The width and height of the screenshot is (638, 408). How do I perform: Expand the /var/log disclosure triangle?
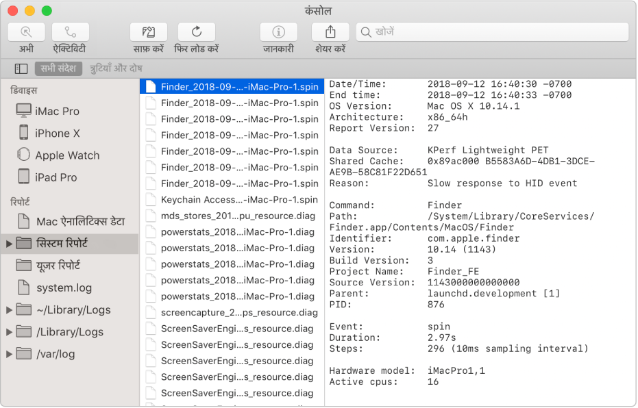point(9,354)
